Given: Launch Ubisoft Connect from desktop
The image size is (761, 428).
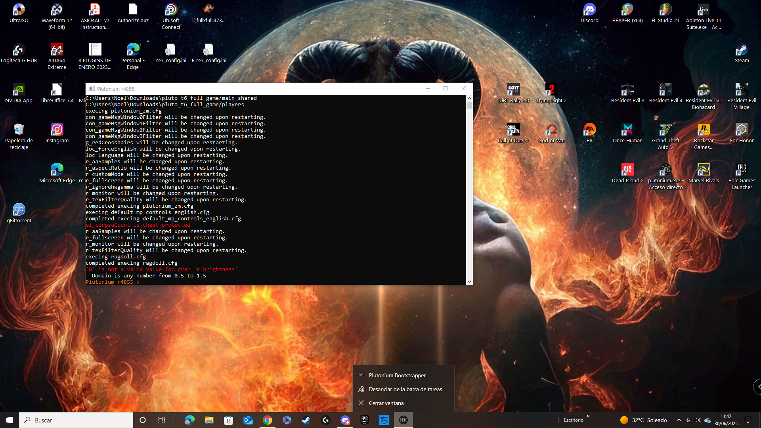Looking at the screenshot, I should click(171, 17).
